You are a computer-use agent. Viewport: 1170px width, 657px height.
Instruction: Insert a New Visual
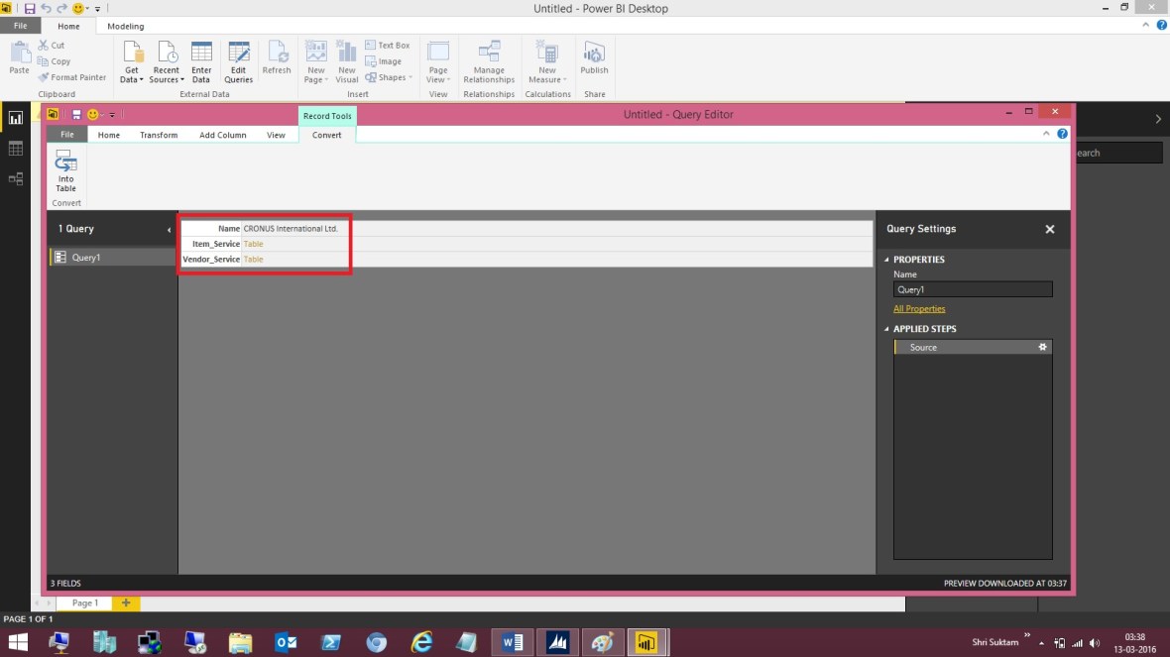pyautogui.click(x=346, y=61)
